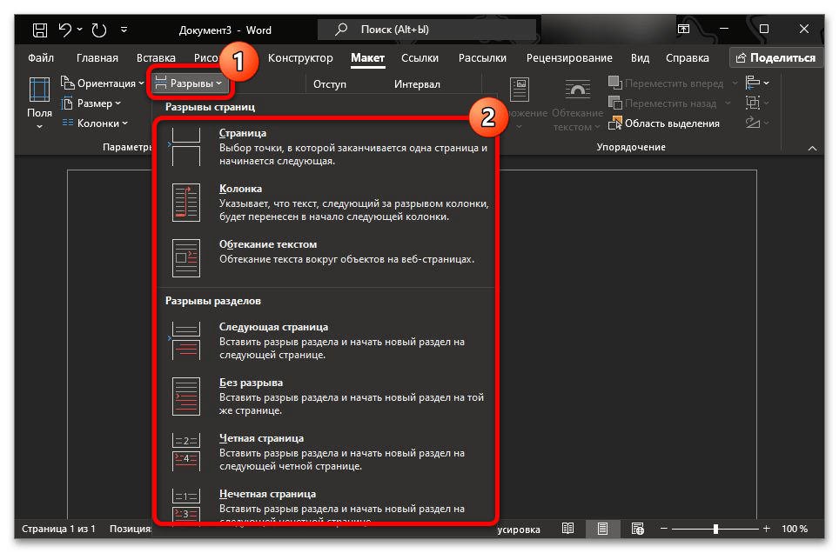The width and height of the screenshot is (839, 553).
Task: Click Область выделения selection pane button
Action: click(666, 123)
